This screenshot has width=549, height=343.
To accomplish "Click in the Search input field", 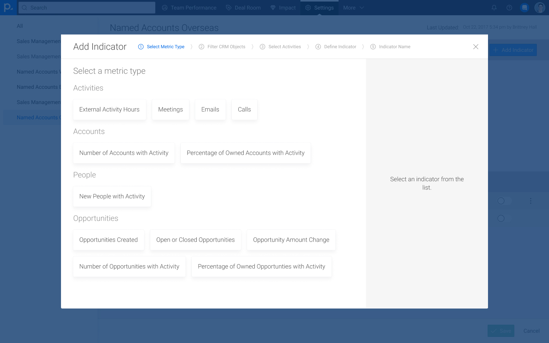I will coord(87,8).
